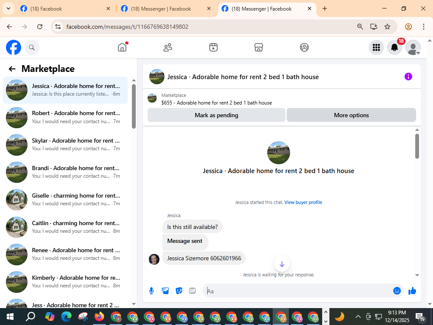Click More options button
Viewport: 433px width, 325px height.
click(351, 115)
